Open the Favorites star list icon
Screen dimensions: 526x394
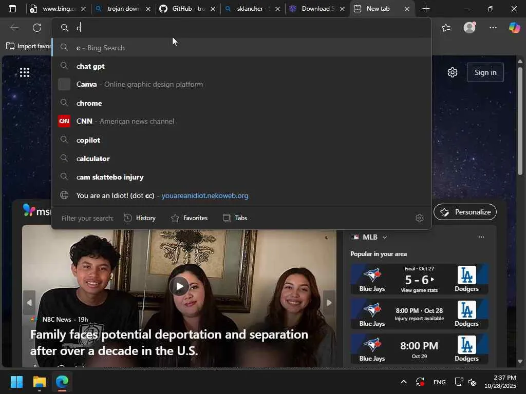(x=446, y=28)
